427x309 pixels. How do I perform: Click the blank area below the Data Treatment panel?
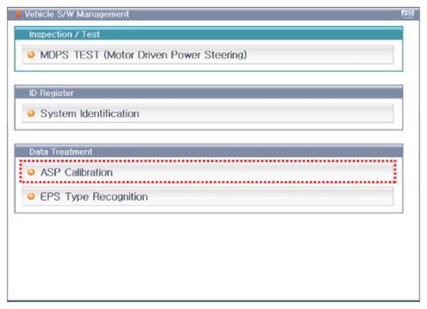pyautogui.click(x=213, y=256)
